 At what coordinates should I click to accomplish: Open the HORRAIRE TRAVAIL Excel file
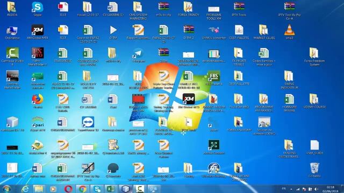(x=289, y=103)
